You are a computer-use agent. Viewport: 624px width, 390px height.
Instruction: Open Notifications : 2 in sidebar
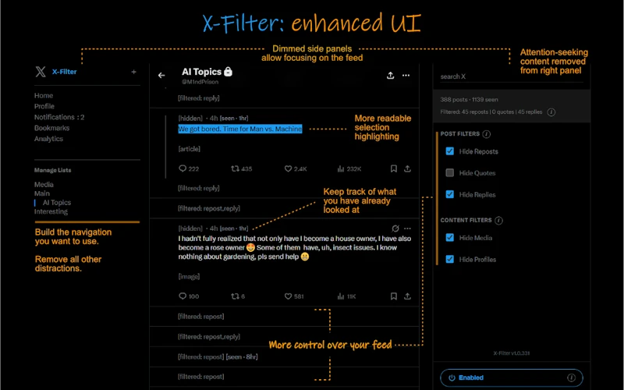[59, 117]
